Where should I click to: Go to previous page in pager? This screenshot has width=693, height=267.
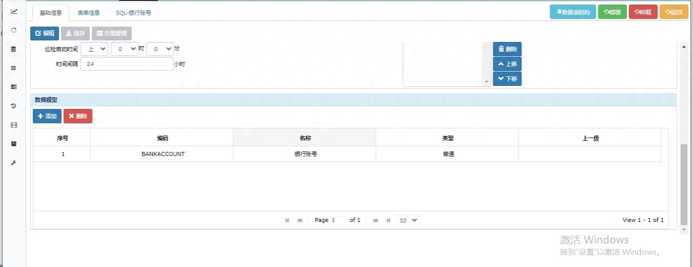[x=300, y=220]
